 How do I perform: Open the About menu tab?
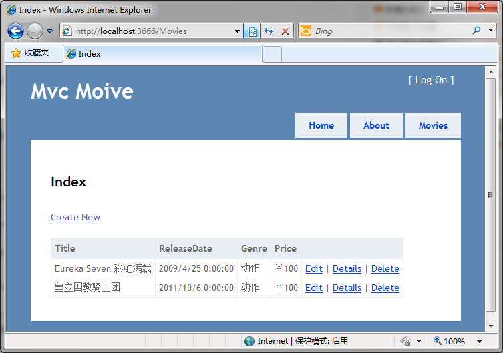tap(376, 125)
